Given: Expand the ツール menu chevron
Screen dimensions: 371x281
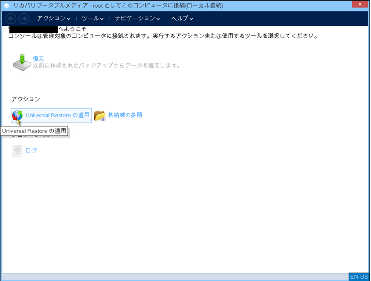Looking at the screenshot, I should click(x=102, y=19).
